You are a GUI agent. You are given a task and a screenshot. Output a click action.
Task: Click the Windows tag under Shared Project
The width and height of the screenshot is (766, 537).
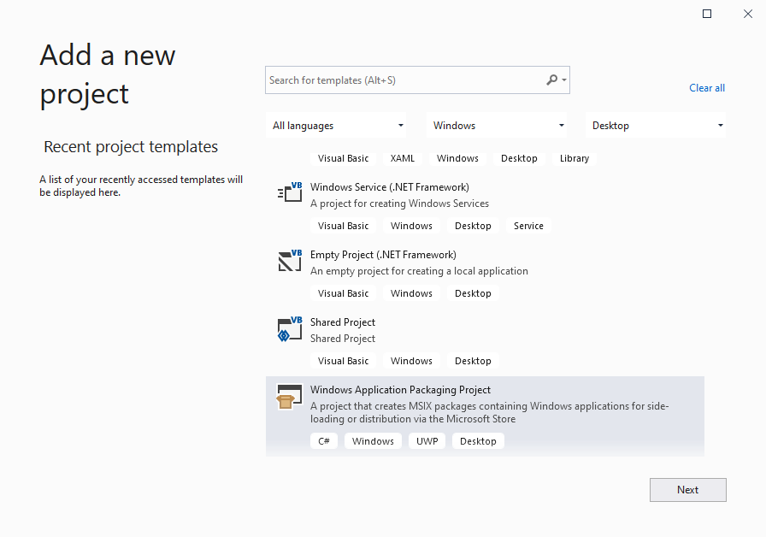click(x=411, y=361)
